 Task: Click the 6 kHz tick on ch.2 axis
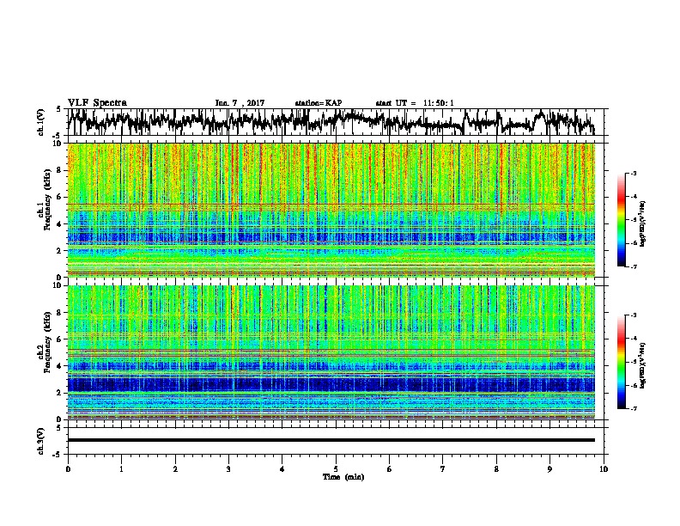point(59,339)
